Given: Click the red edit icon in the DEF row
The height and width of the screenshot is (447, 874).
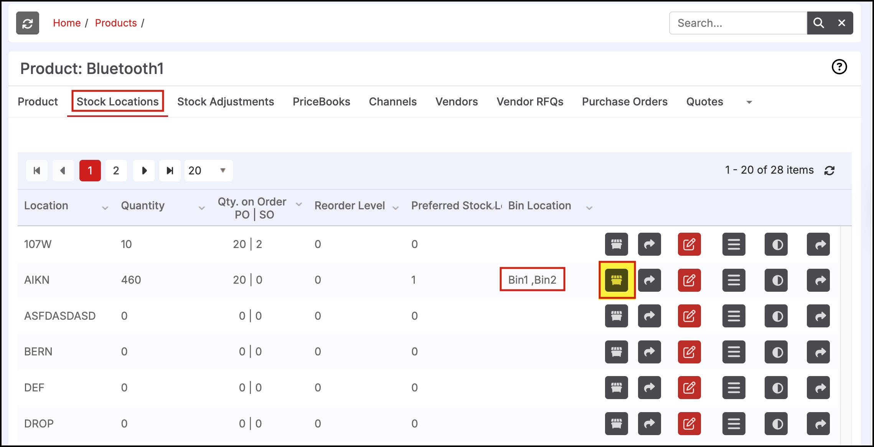Looking at the screenshot, I should tap(689, 388).
